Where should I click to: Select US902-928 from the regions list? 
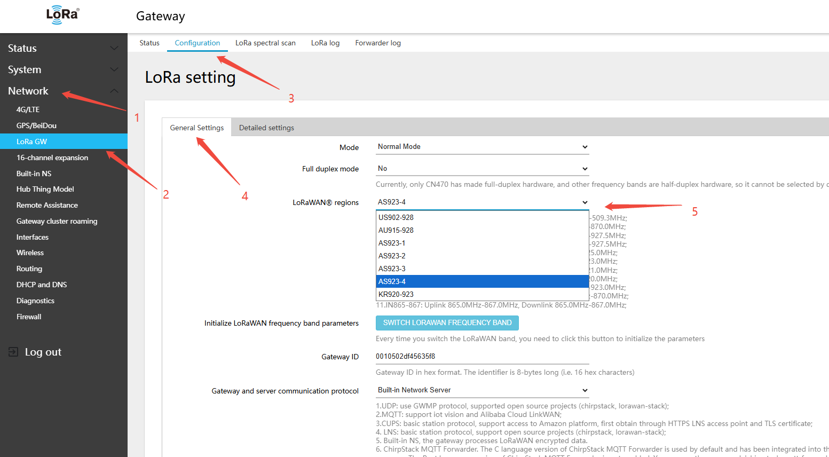coord(396,217)
